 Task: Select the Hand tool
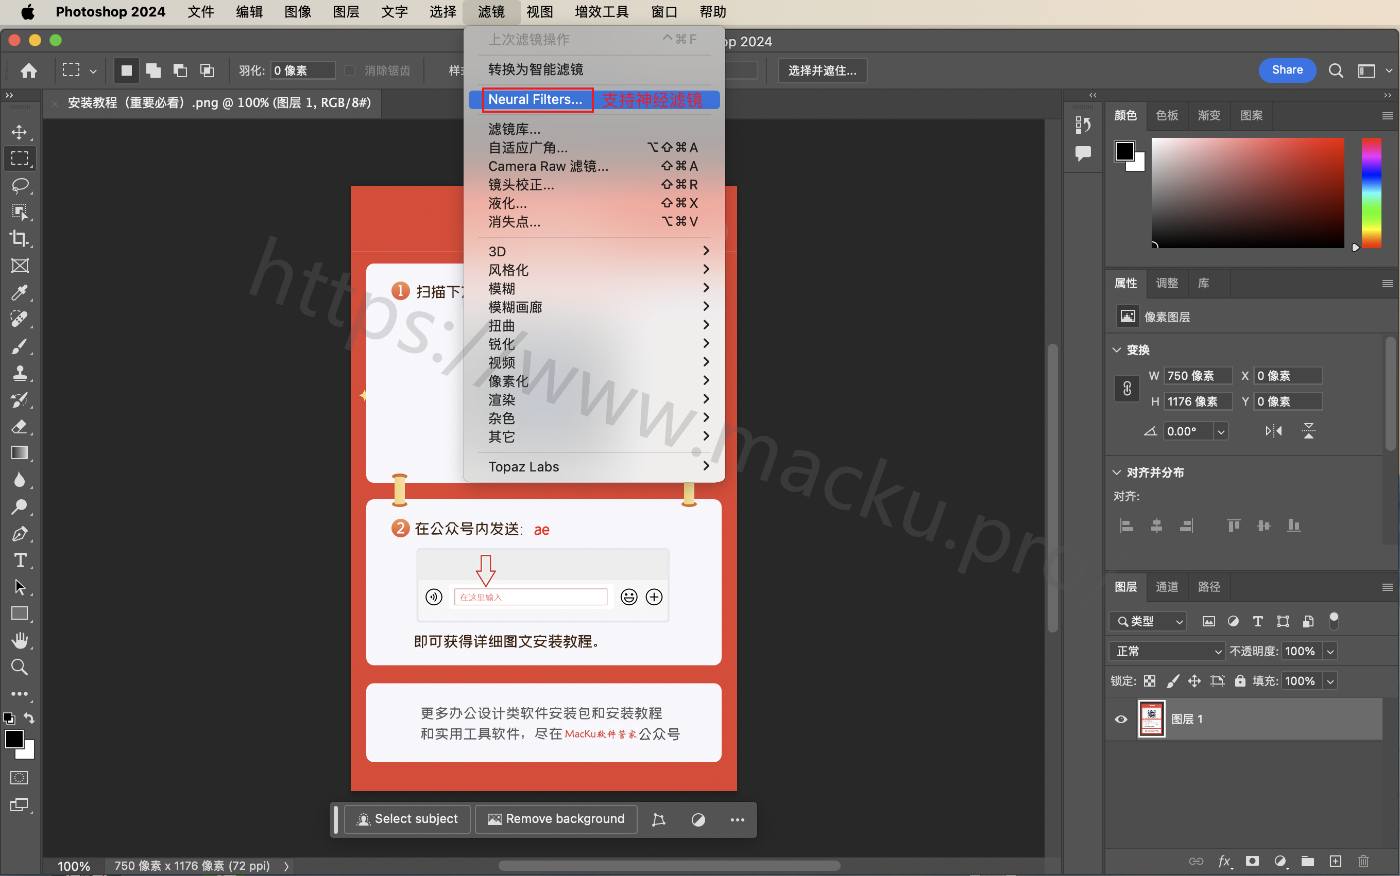point(20,640)
